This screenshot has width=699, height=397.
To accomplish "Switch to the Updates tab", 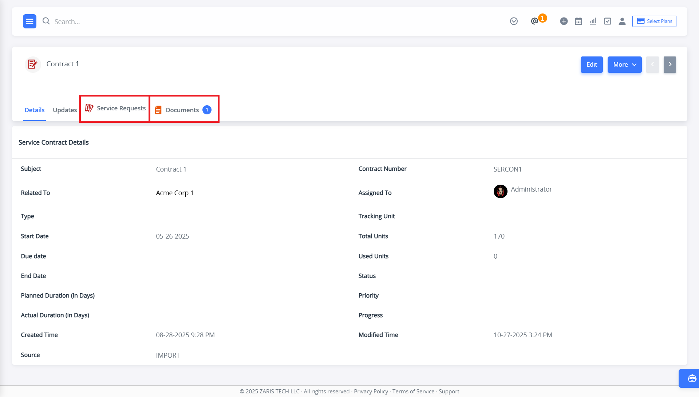I will coord(65,110).
